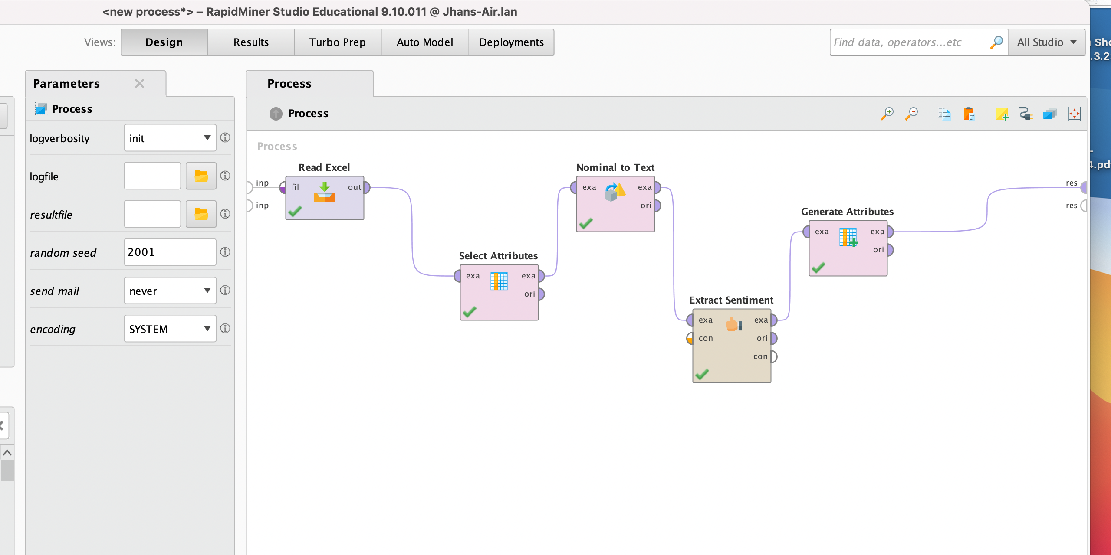Viewport: 1111px width, 555px height.
Task: Click the random seed field showing 2001
Action: [170, 252]
